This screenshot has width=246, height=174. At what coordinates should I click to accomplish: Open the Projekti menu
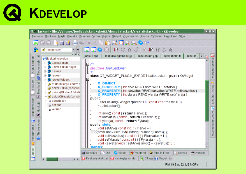(x=72, y=36)
